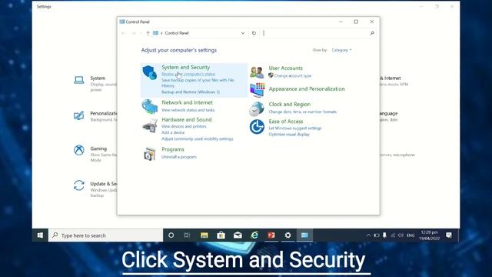Open Microsoft Store from the taskbar
The height and width of the screenshot is (277, 492).
click(221, 235)
